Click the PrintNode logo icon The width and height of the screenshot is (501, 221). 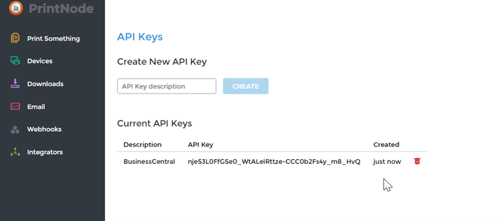(16, 8)
